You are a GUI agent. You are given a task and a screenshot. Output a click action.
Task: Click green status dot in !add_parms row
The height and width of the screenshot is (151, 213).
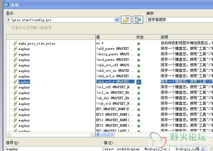139,49
